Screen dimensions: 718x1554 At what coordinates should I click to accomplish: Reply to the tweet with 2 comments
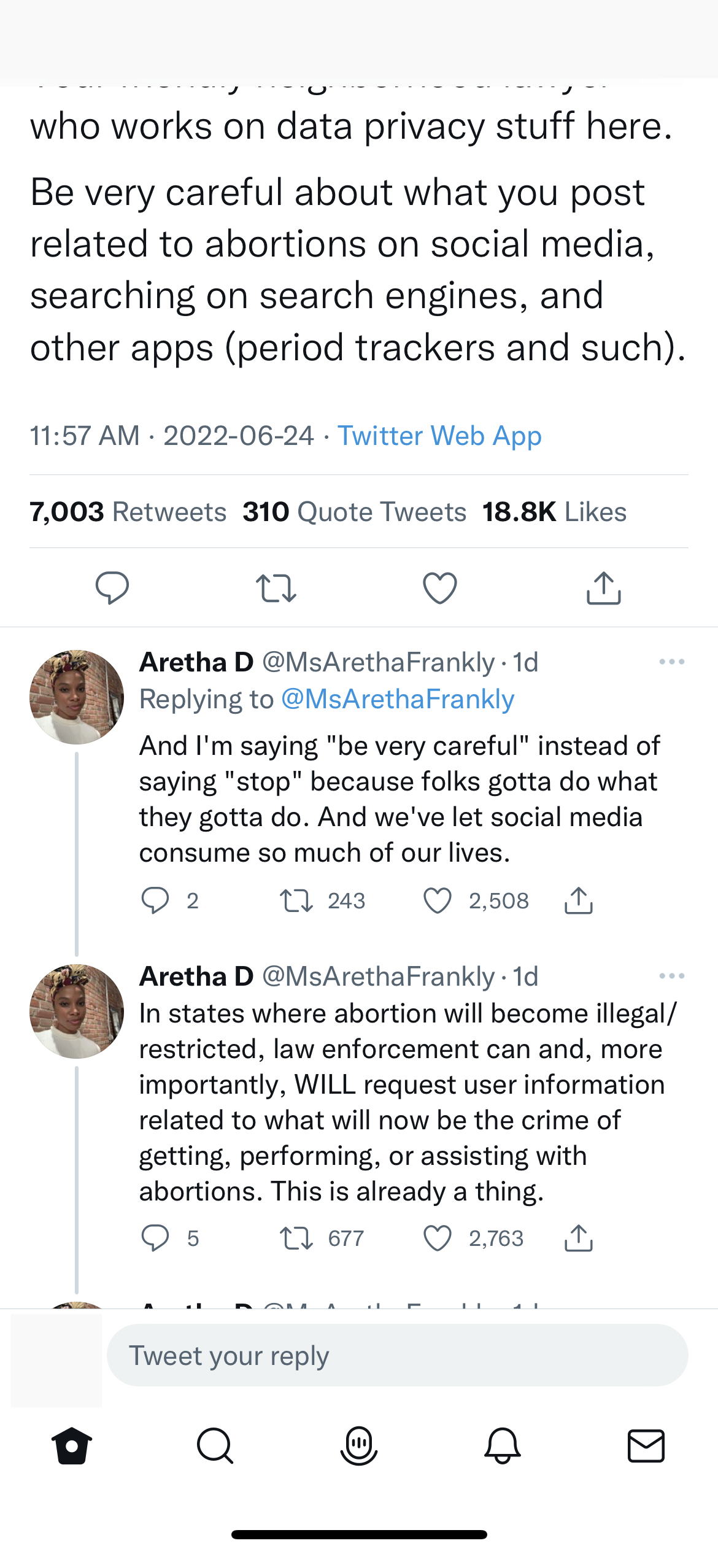[x=155, y=901]
